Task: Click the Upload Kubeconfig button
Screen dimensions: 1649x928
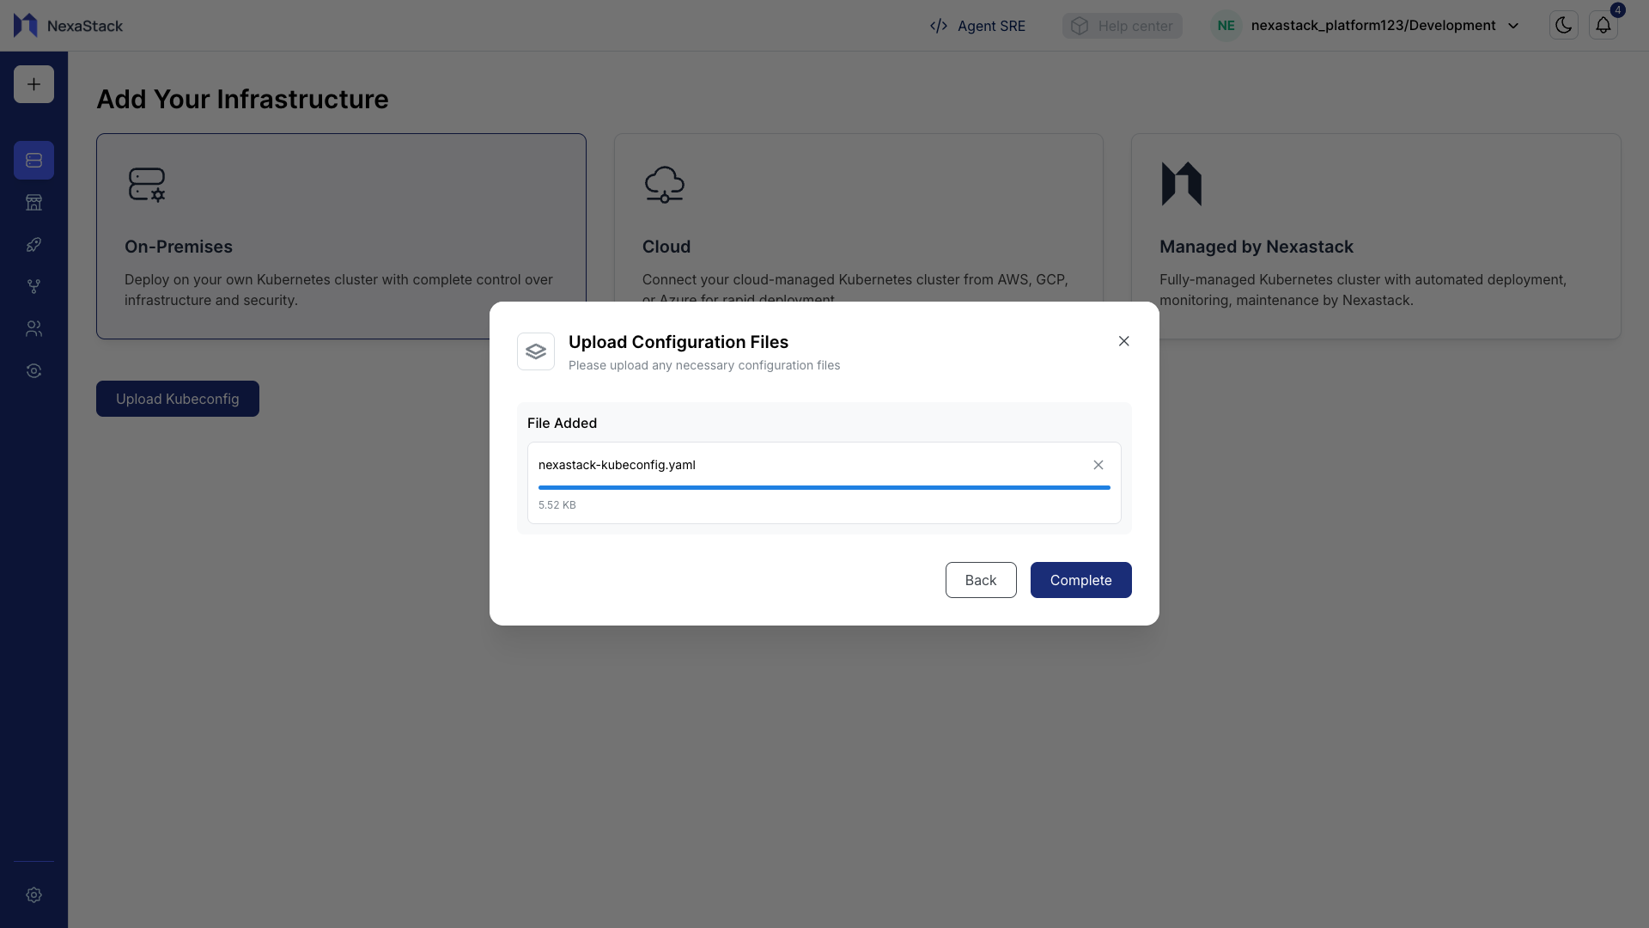Action: click(177, 399)
